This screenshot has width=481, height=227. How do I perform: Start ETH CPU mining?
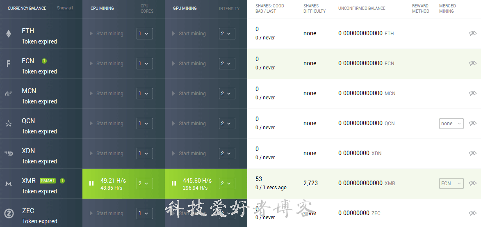pyautogui.click(x=107, y=34)
